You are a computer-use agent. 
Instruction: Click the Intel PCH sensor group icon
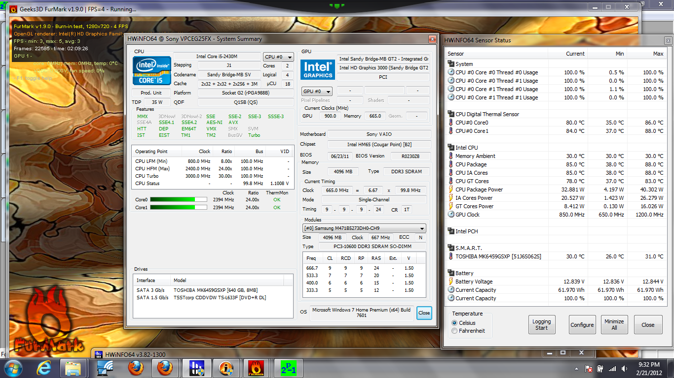[451, 231]
